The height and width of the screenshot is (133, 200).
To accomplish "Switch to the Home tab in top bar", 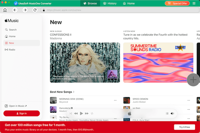I will [129, 3].
